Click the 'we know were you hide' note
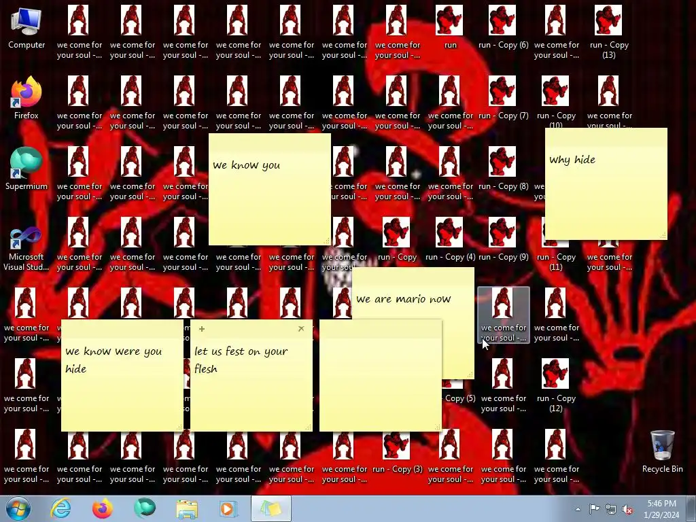This screenshot has width=696, height=522. point(122,375)
